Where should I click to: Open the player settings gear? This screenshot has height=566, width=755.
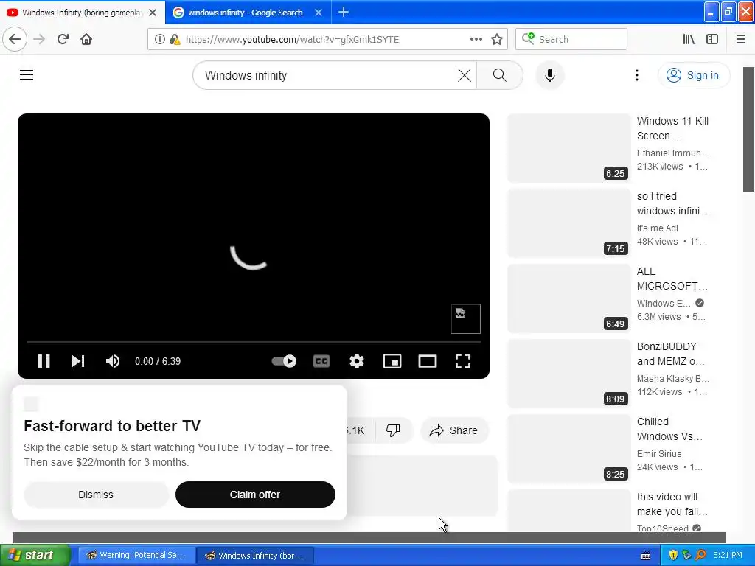pyautogui.click(x=357, y=361)
